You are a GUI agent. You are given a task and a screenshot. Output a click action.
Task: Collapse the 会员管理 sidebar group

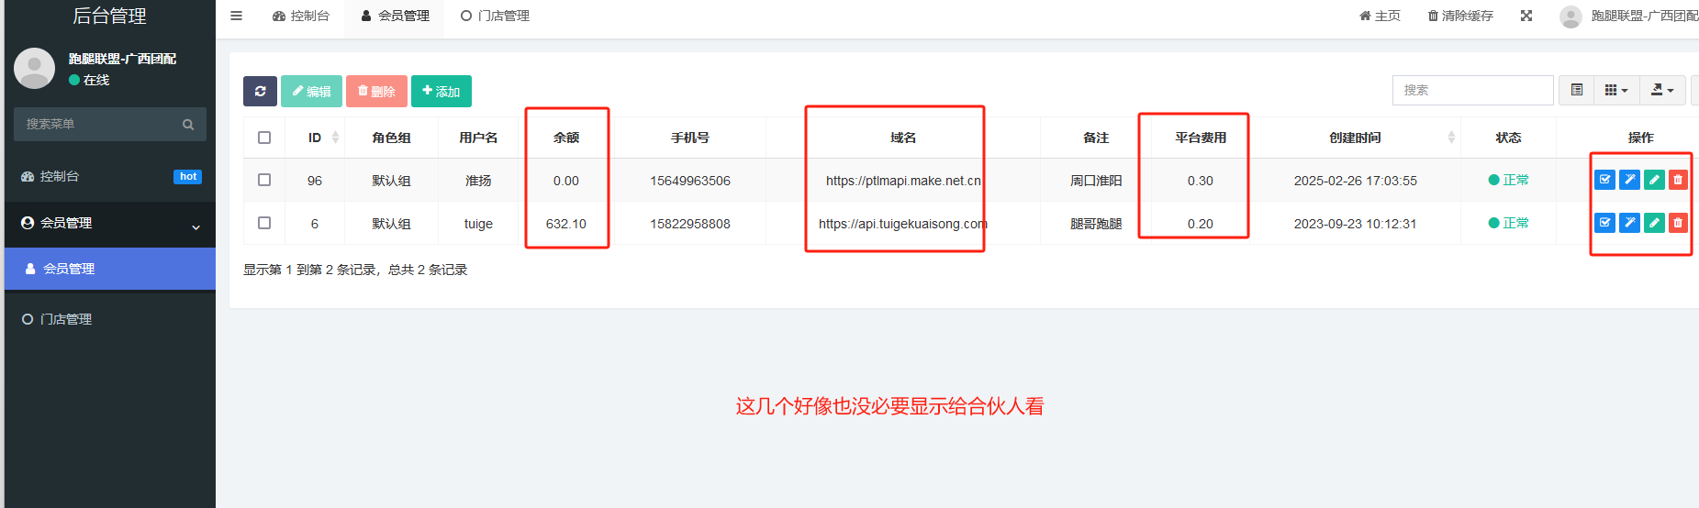tap(110, 223)
